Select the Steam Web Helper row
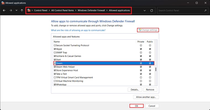The image size is (210, 110). (x=66, y=67)
